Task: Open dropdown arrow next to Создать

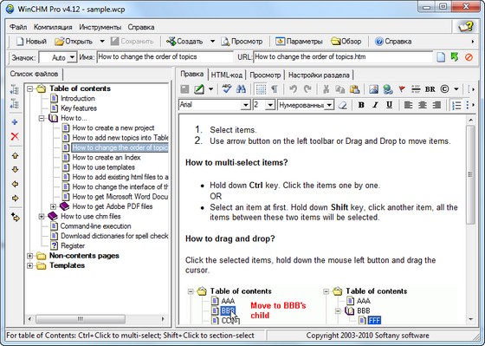Action: pos(212,42)
